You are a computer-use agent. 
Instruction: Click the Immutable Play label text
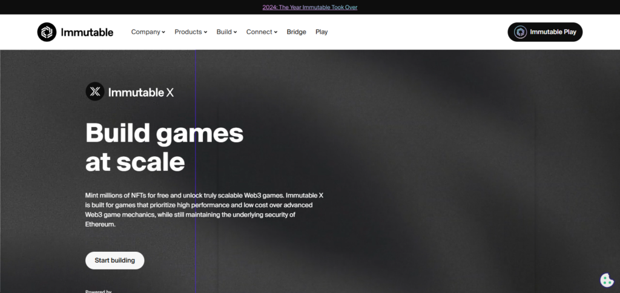553,32
